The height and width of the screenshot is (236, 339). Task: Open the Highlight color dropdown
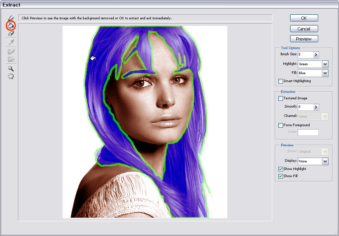(x=325, y=64)
